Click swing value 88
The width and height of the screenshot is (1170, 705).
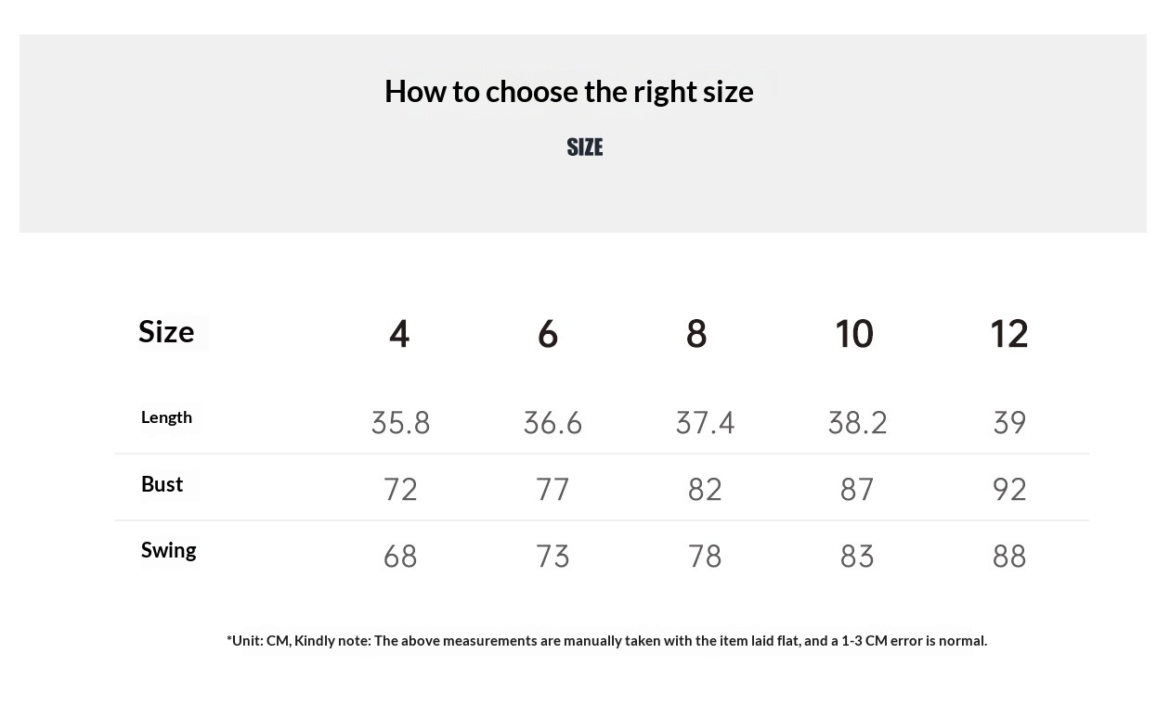pyautogui.click(x=1009, y=557)
